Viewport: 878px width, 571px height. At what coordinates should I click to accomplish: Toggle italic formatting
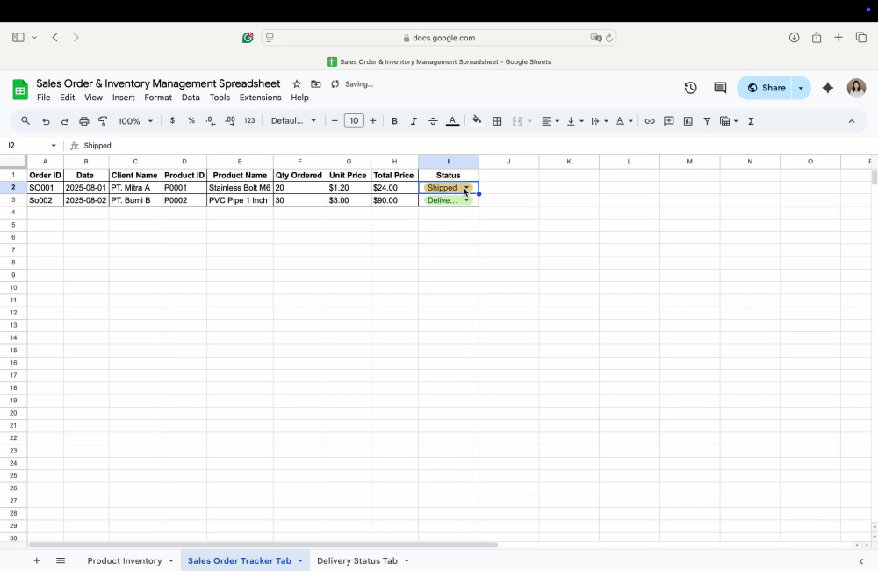pos(414,121)
